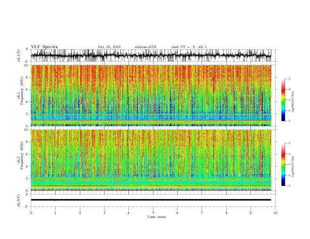Click the "station=ATH" header label
This screenshot has width=310, height=239.
pyautogui.click(x=145, y=47)
